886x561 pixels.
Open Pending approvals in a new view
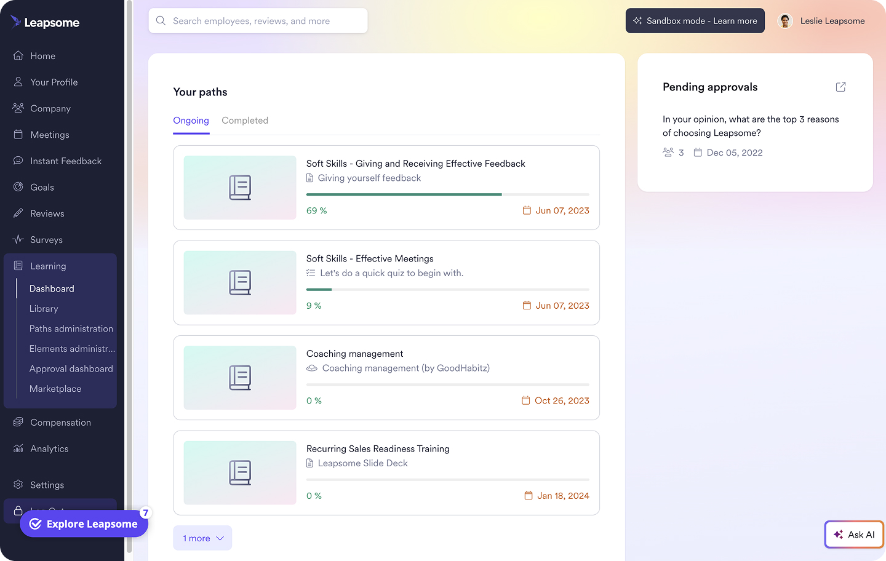(840, 87)
